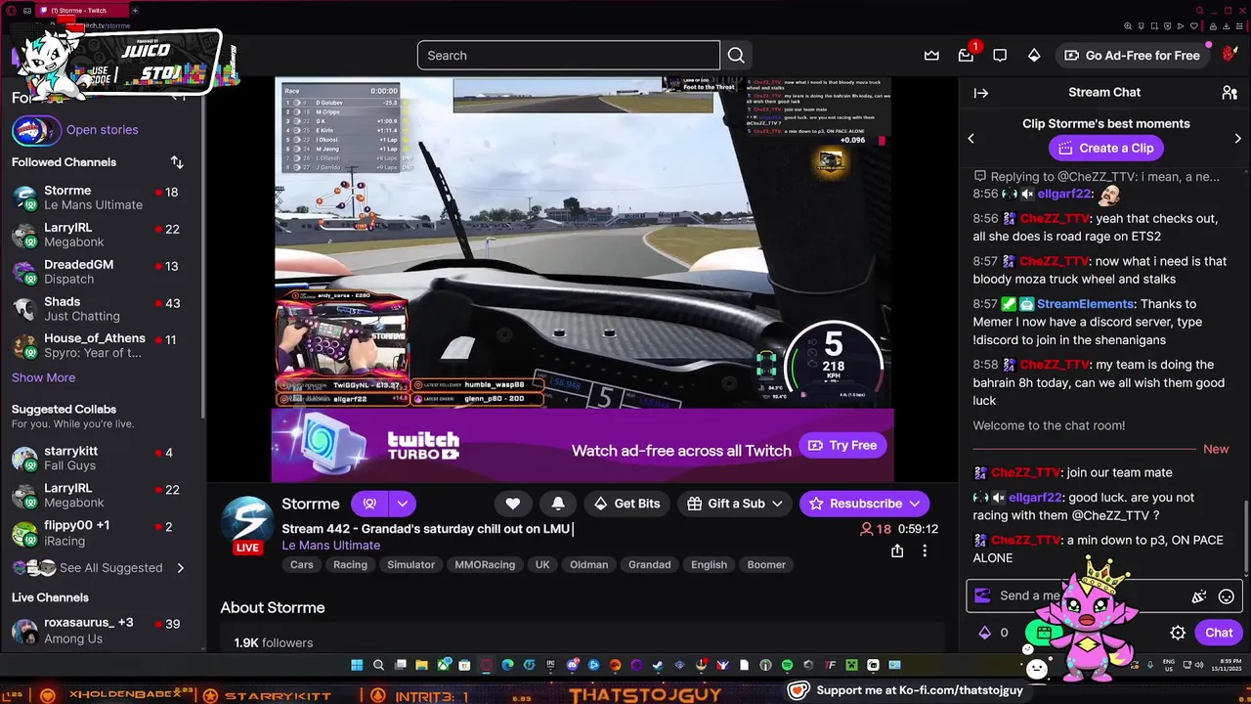Open Microsoft Edge from taskbar
Image resolution: width=1251 pixels, height=704 pixels.
point(507,665)
